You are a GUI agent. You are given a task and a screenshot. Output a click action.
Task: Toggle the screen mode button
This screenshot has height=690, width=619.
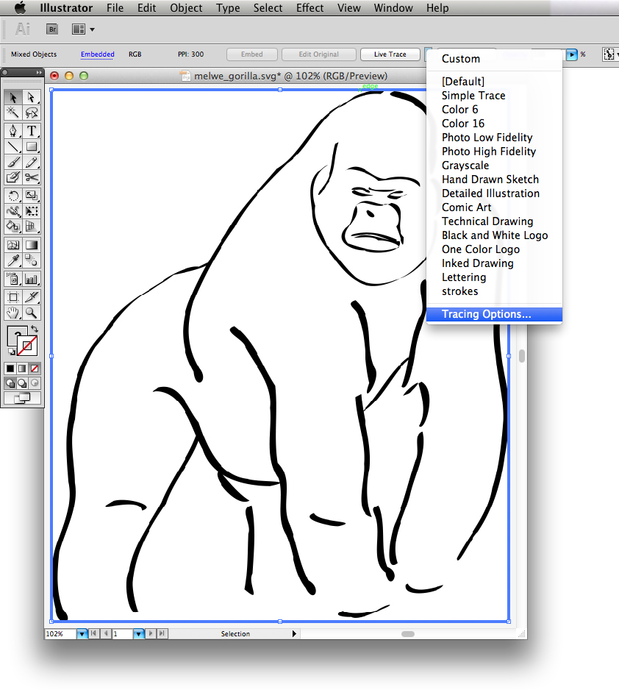[22, 397]
